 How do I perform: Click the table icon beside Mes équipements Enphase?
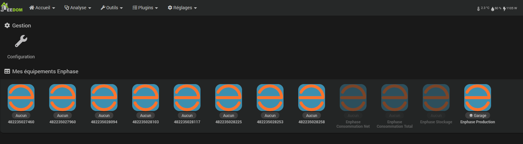pyautogui.click(x=7, y=71)
